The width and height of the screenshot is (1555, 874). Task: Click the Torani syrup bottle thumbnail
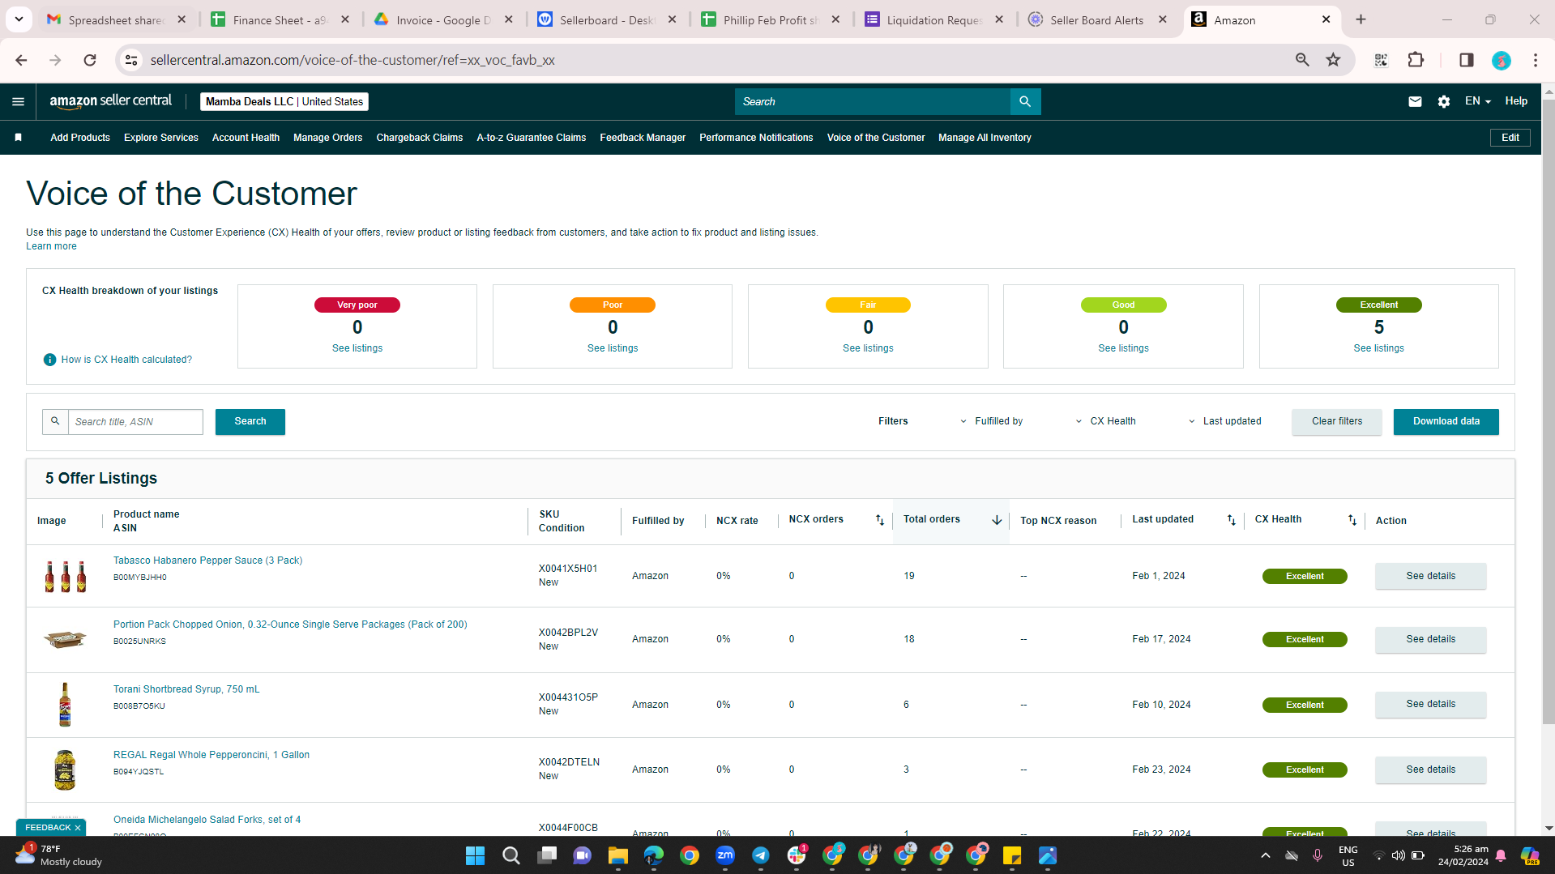[x=65, y=705]
